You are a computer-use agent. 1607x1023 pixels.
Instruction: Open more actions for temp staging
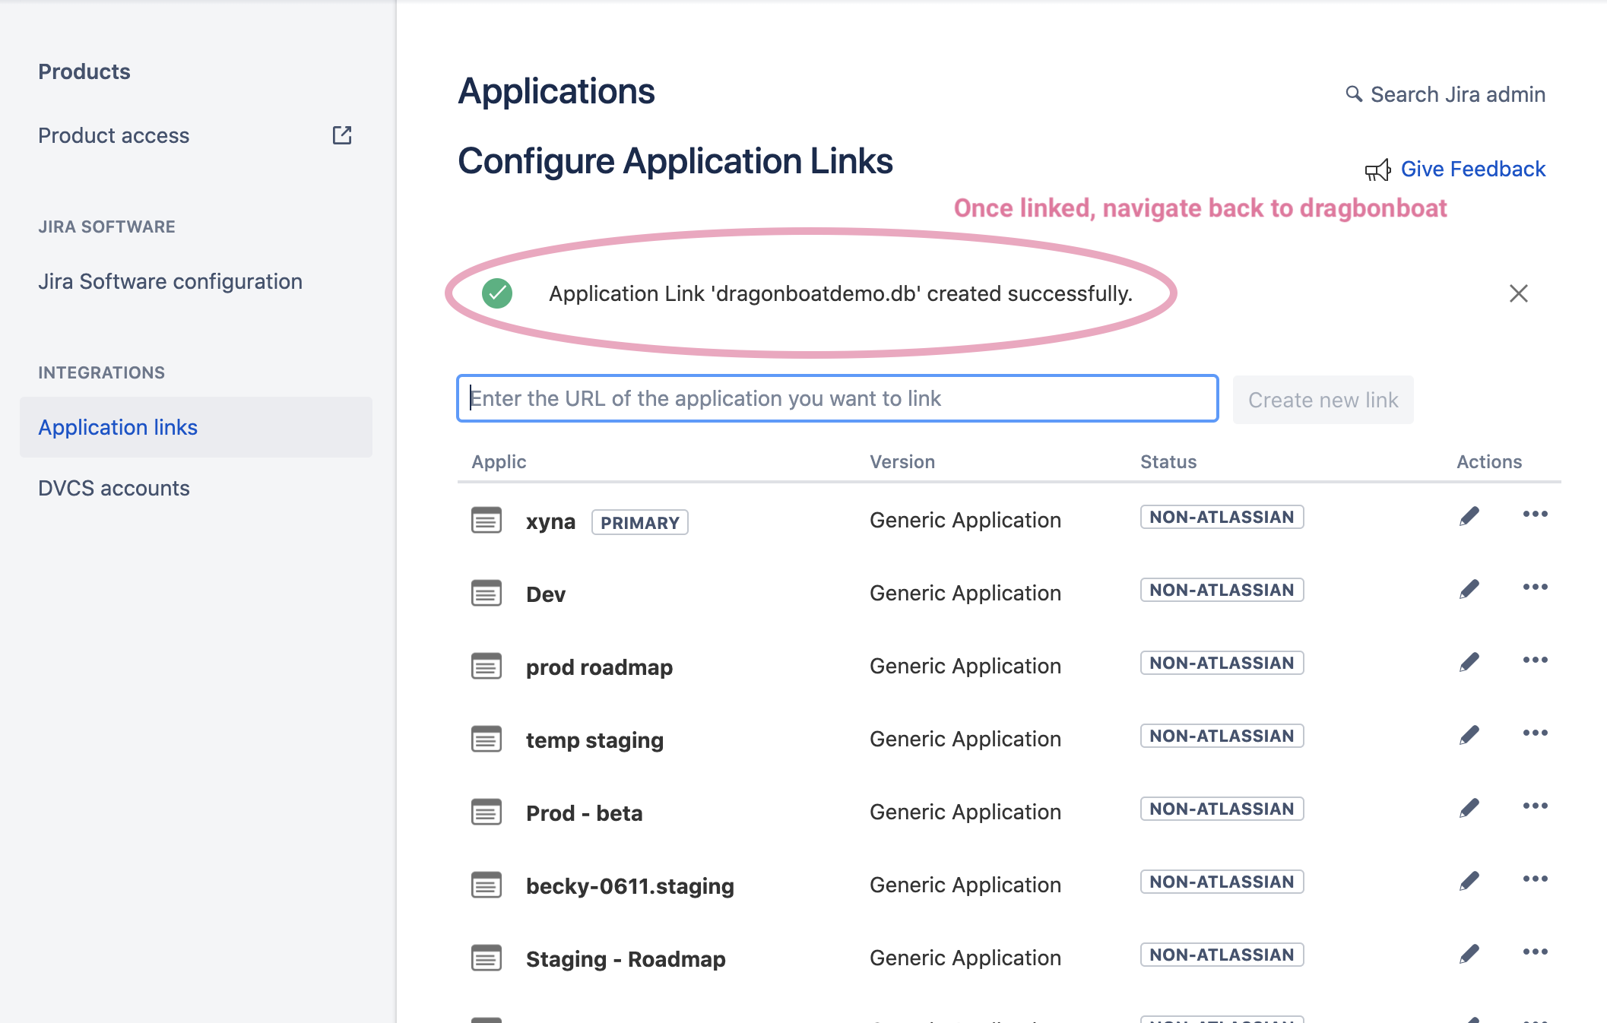pyautogui.click(x=1535, y=733)
